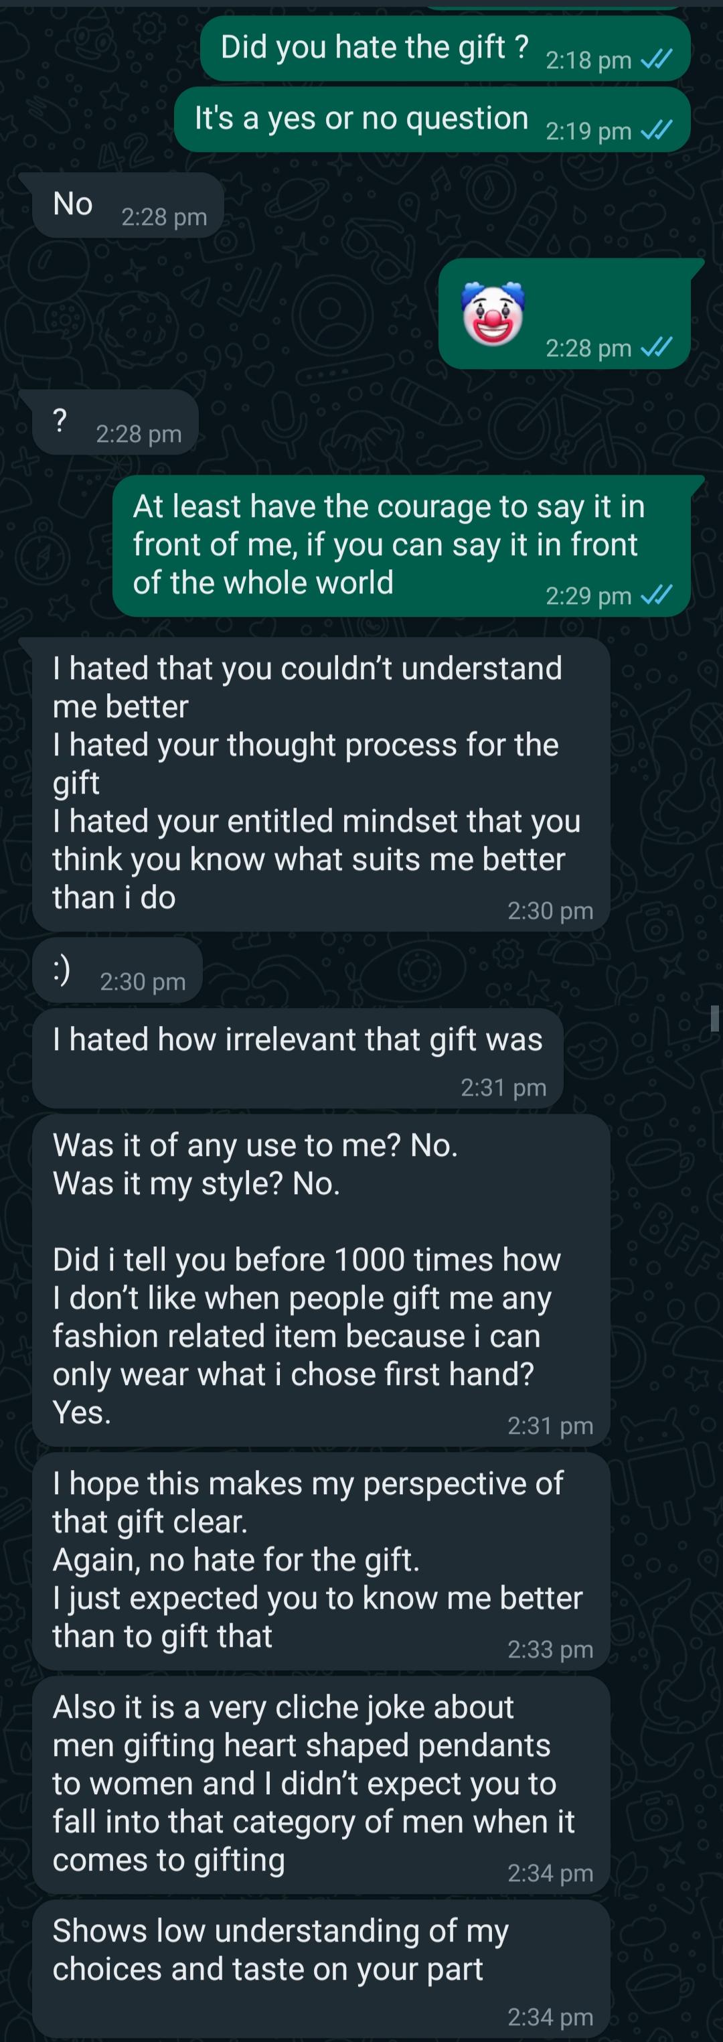Click read-receipt ticks on "Did you hate the gift ?"
This screenshot has height=2042, width=723.
click(x=657, y=60)
